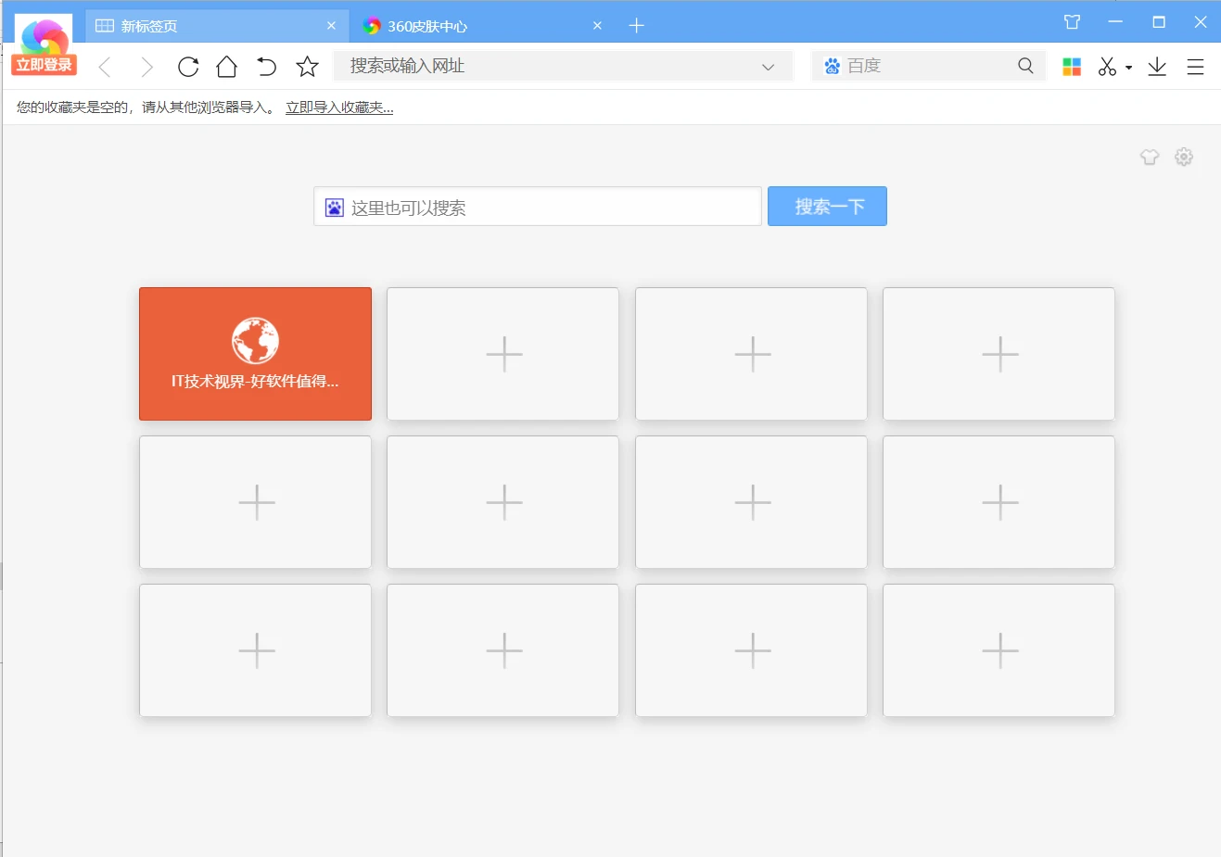Click the 百度 toolbar search field
The width and height of the screenshot is (1221, 857).
[929, 66]
